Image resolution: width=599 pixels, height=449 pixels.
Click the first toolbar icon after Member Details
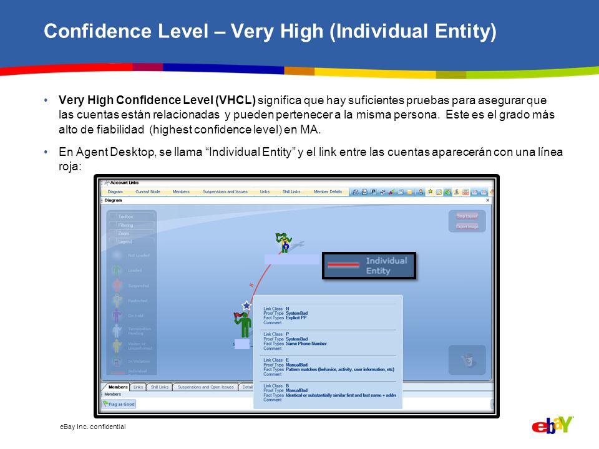(x=356, y=192)
